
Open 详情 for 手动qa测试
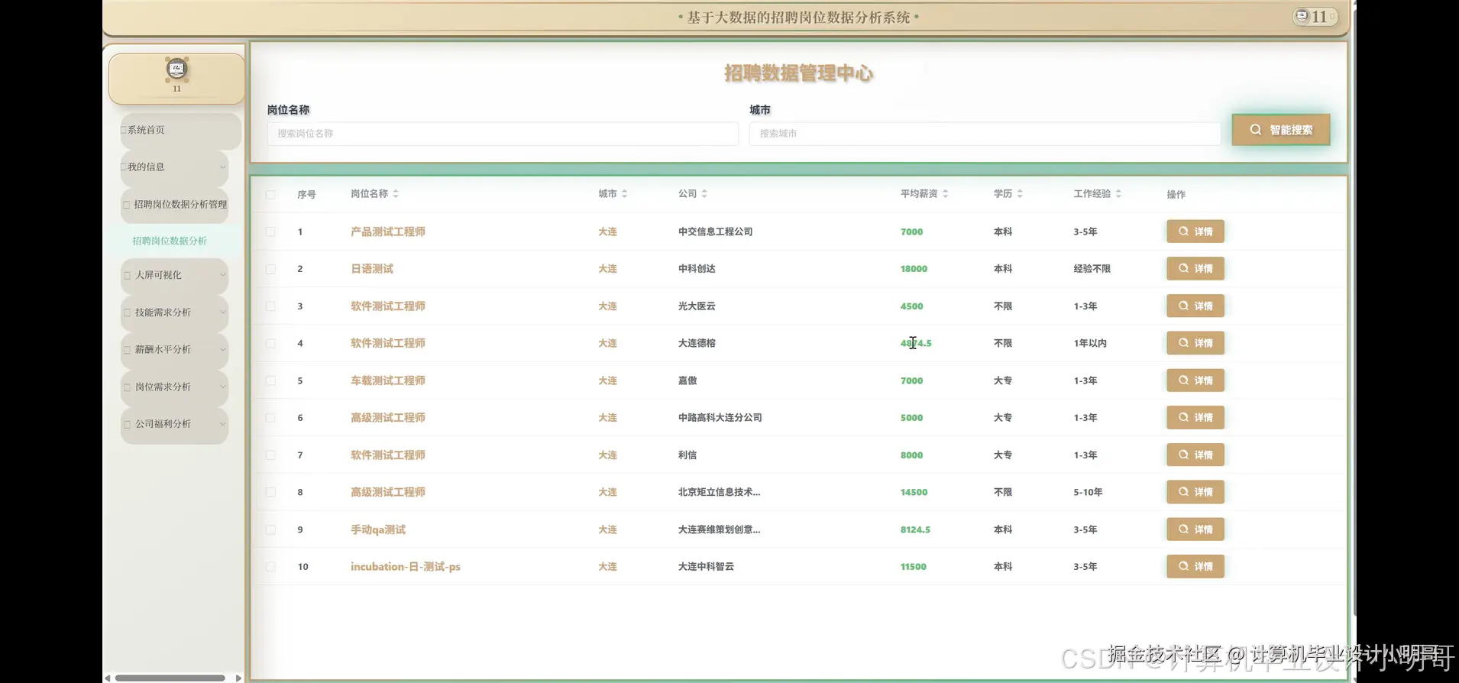pyautogui.click(x=1195, y=529)
